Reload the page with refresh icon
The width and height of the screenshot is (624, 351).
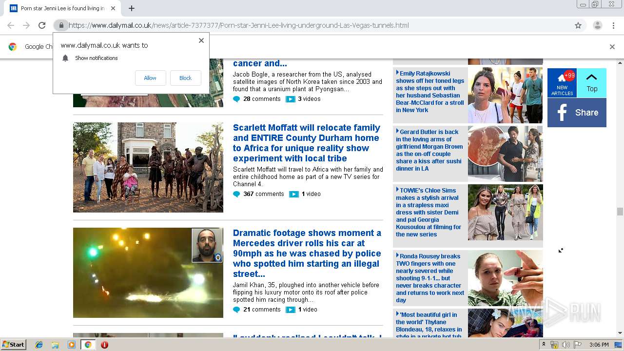tap(42, 25)
